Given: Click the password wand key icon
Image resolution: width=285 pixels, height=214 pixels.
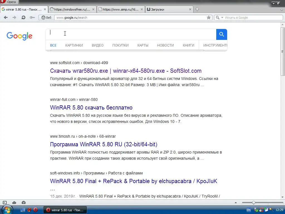Looking at the screenshot, I should (x=32, y=18).
